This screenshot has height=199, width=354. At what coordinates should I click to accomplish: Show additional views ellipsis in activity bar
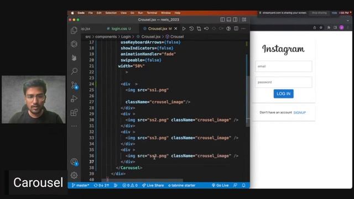point(74,126)
